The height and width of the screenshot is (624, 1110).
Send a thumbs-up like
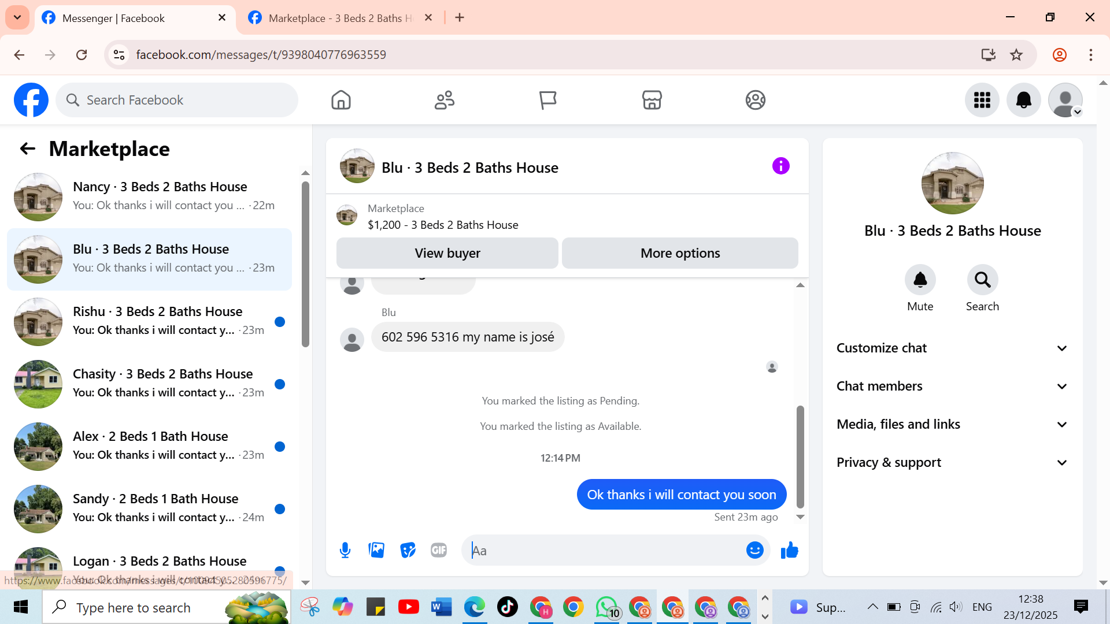789,550
